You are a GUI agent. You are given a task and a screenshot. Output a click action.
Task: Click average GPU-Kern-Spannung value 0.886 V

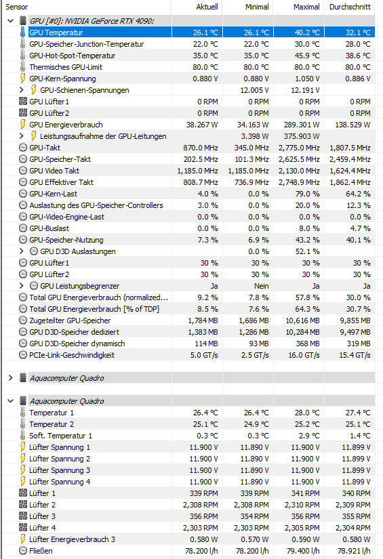tap(358, 79)
